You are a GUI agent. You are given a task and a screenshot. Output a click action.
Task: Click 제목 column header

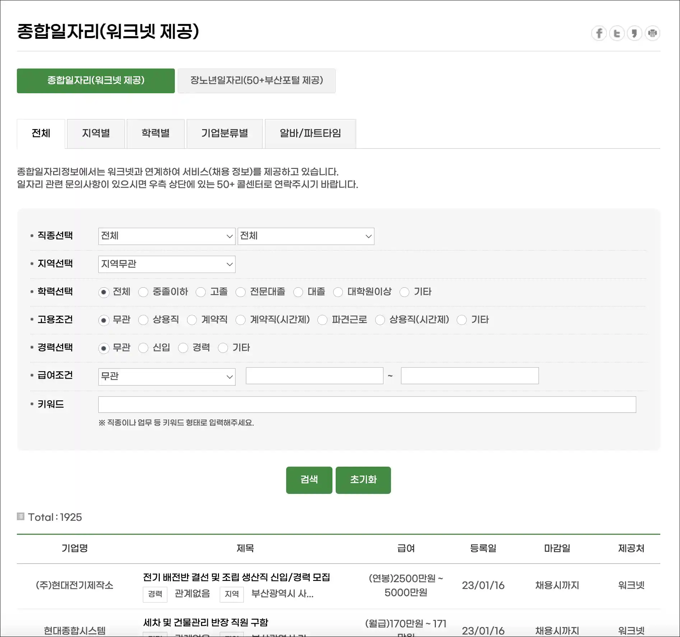tap(245, 548)
